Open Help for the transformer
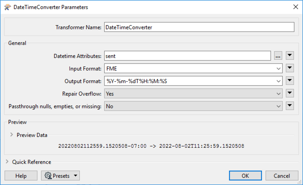The height and width of the screenshot is (185, 303). click(x=21, y=176)
